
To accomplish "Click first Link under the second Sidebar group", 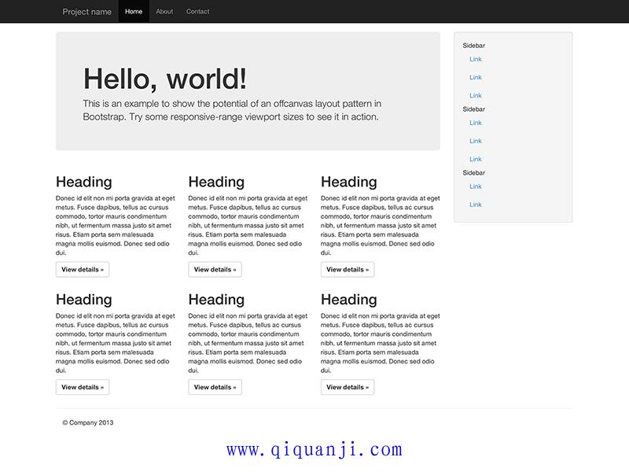I will (x=475, y=123).
